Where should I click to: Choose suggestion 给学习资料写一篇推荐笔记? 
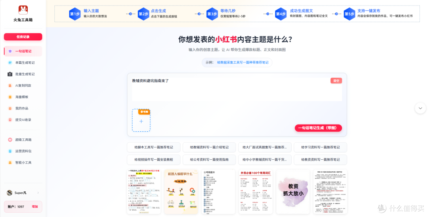click(x=321, y=147)
